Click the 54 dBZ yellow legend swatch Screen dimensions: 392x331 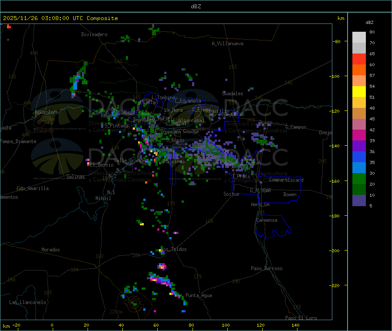coord(359,92)
